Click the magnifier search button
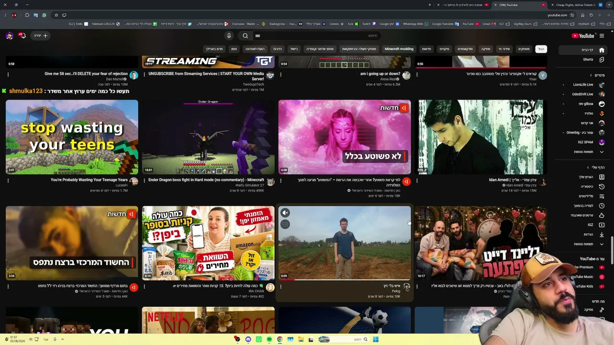The image size is (614, 345). tap(245, 35)
